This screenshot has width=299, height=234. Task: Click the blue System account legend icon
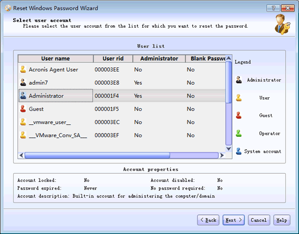pos(239,151)
